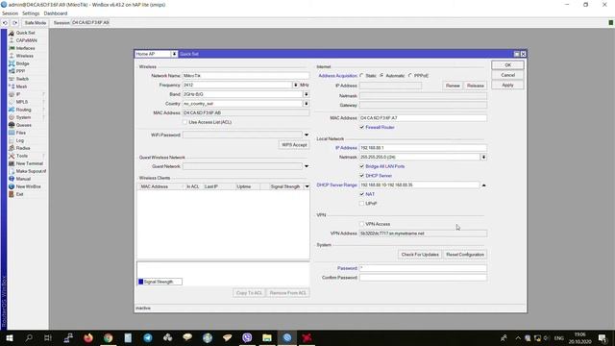Open Windows Start menu

(x=9, y=337)
